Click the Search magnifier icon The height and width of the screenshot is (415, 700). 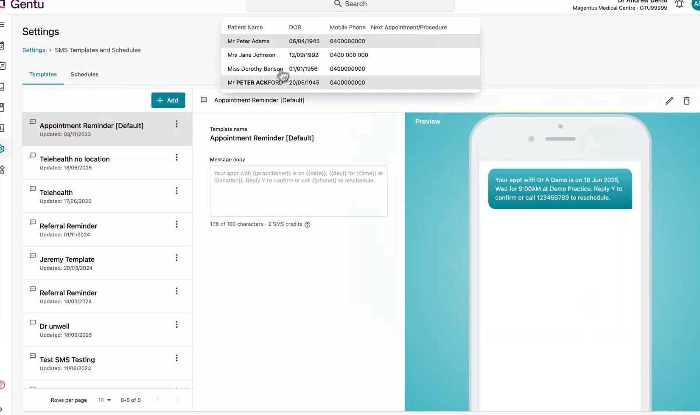(338, 4)
